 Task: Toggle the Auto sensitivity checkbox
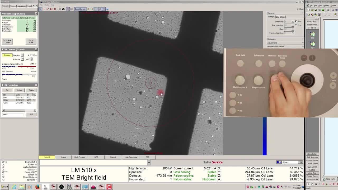click(296, 21)
